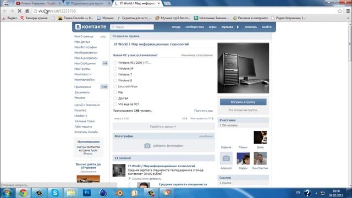Open the Реклама в интернете bookmark
Image resolution: width=352 pixels, height=198 pixels.
[x=250, y=18]
